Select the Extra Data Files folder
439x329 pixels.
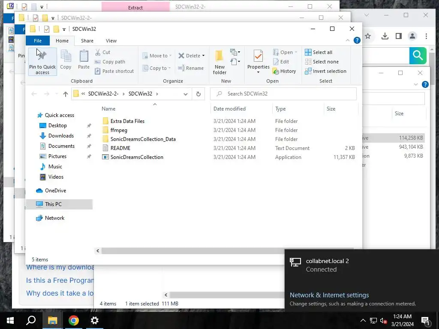(x=127, y=121)
